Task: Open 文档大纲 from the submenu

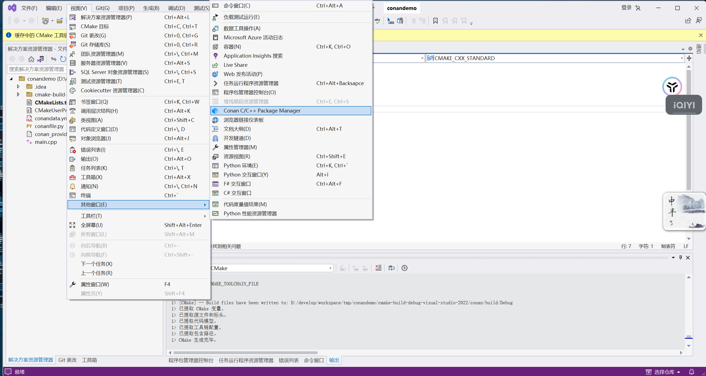Action: pyautogui.click(x=291, y=129)
